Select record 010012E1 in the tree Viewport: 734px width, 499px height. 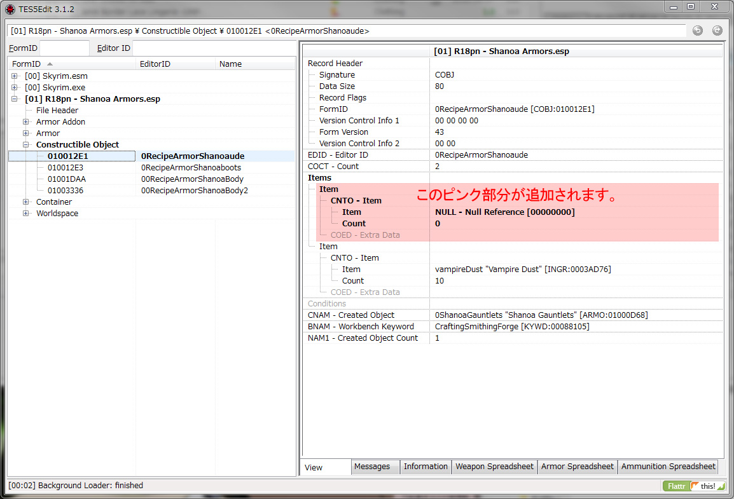coord(68,156)
